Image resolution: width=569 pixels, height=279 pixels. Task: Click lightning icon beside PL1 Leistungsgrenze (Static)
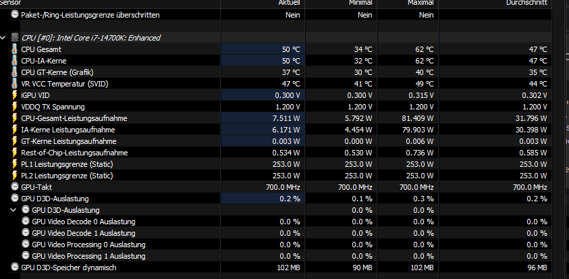coord(15,164)
